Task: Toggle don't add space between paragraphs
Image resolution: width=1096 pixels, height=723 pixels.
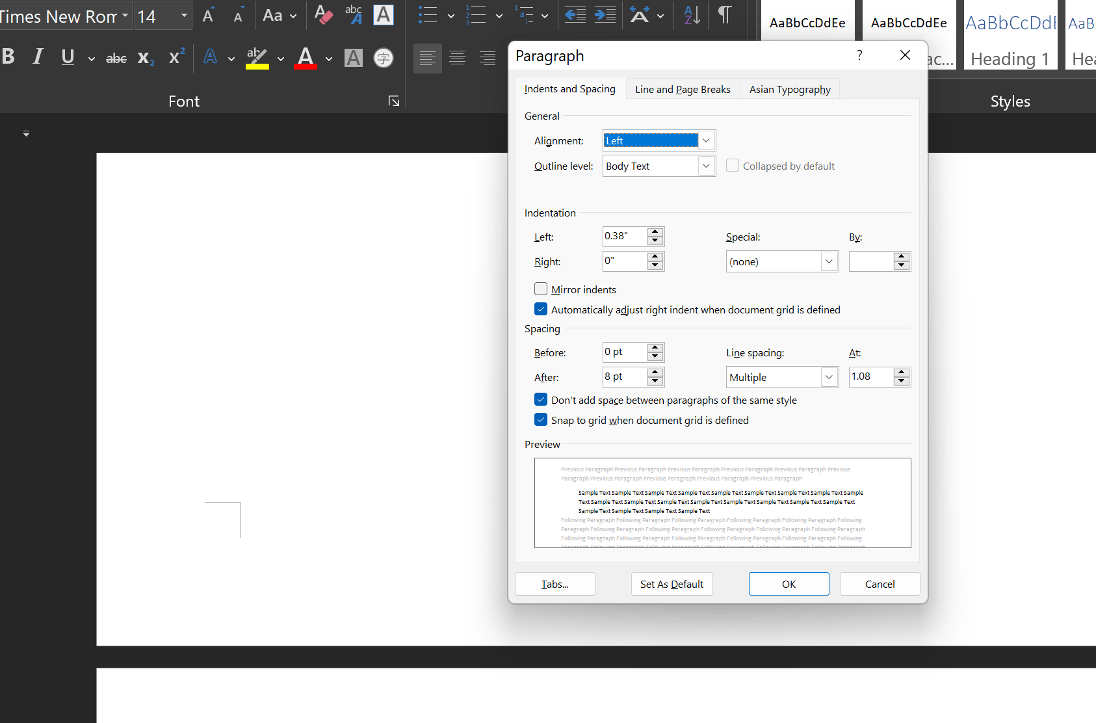Action: pyautogui.click(x=541, y=399)
